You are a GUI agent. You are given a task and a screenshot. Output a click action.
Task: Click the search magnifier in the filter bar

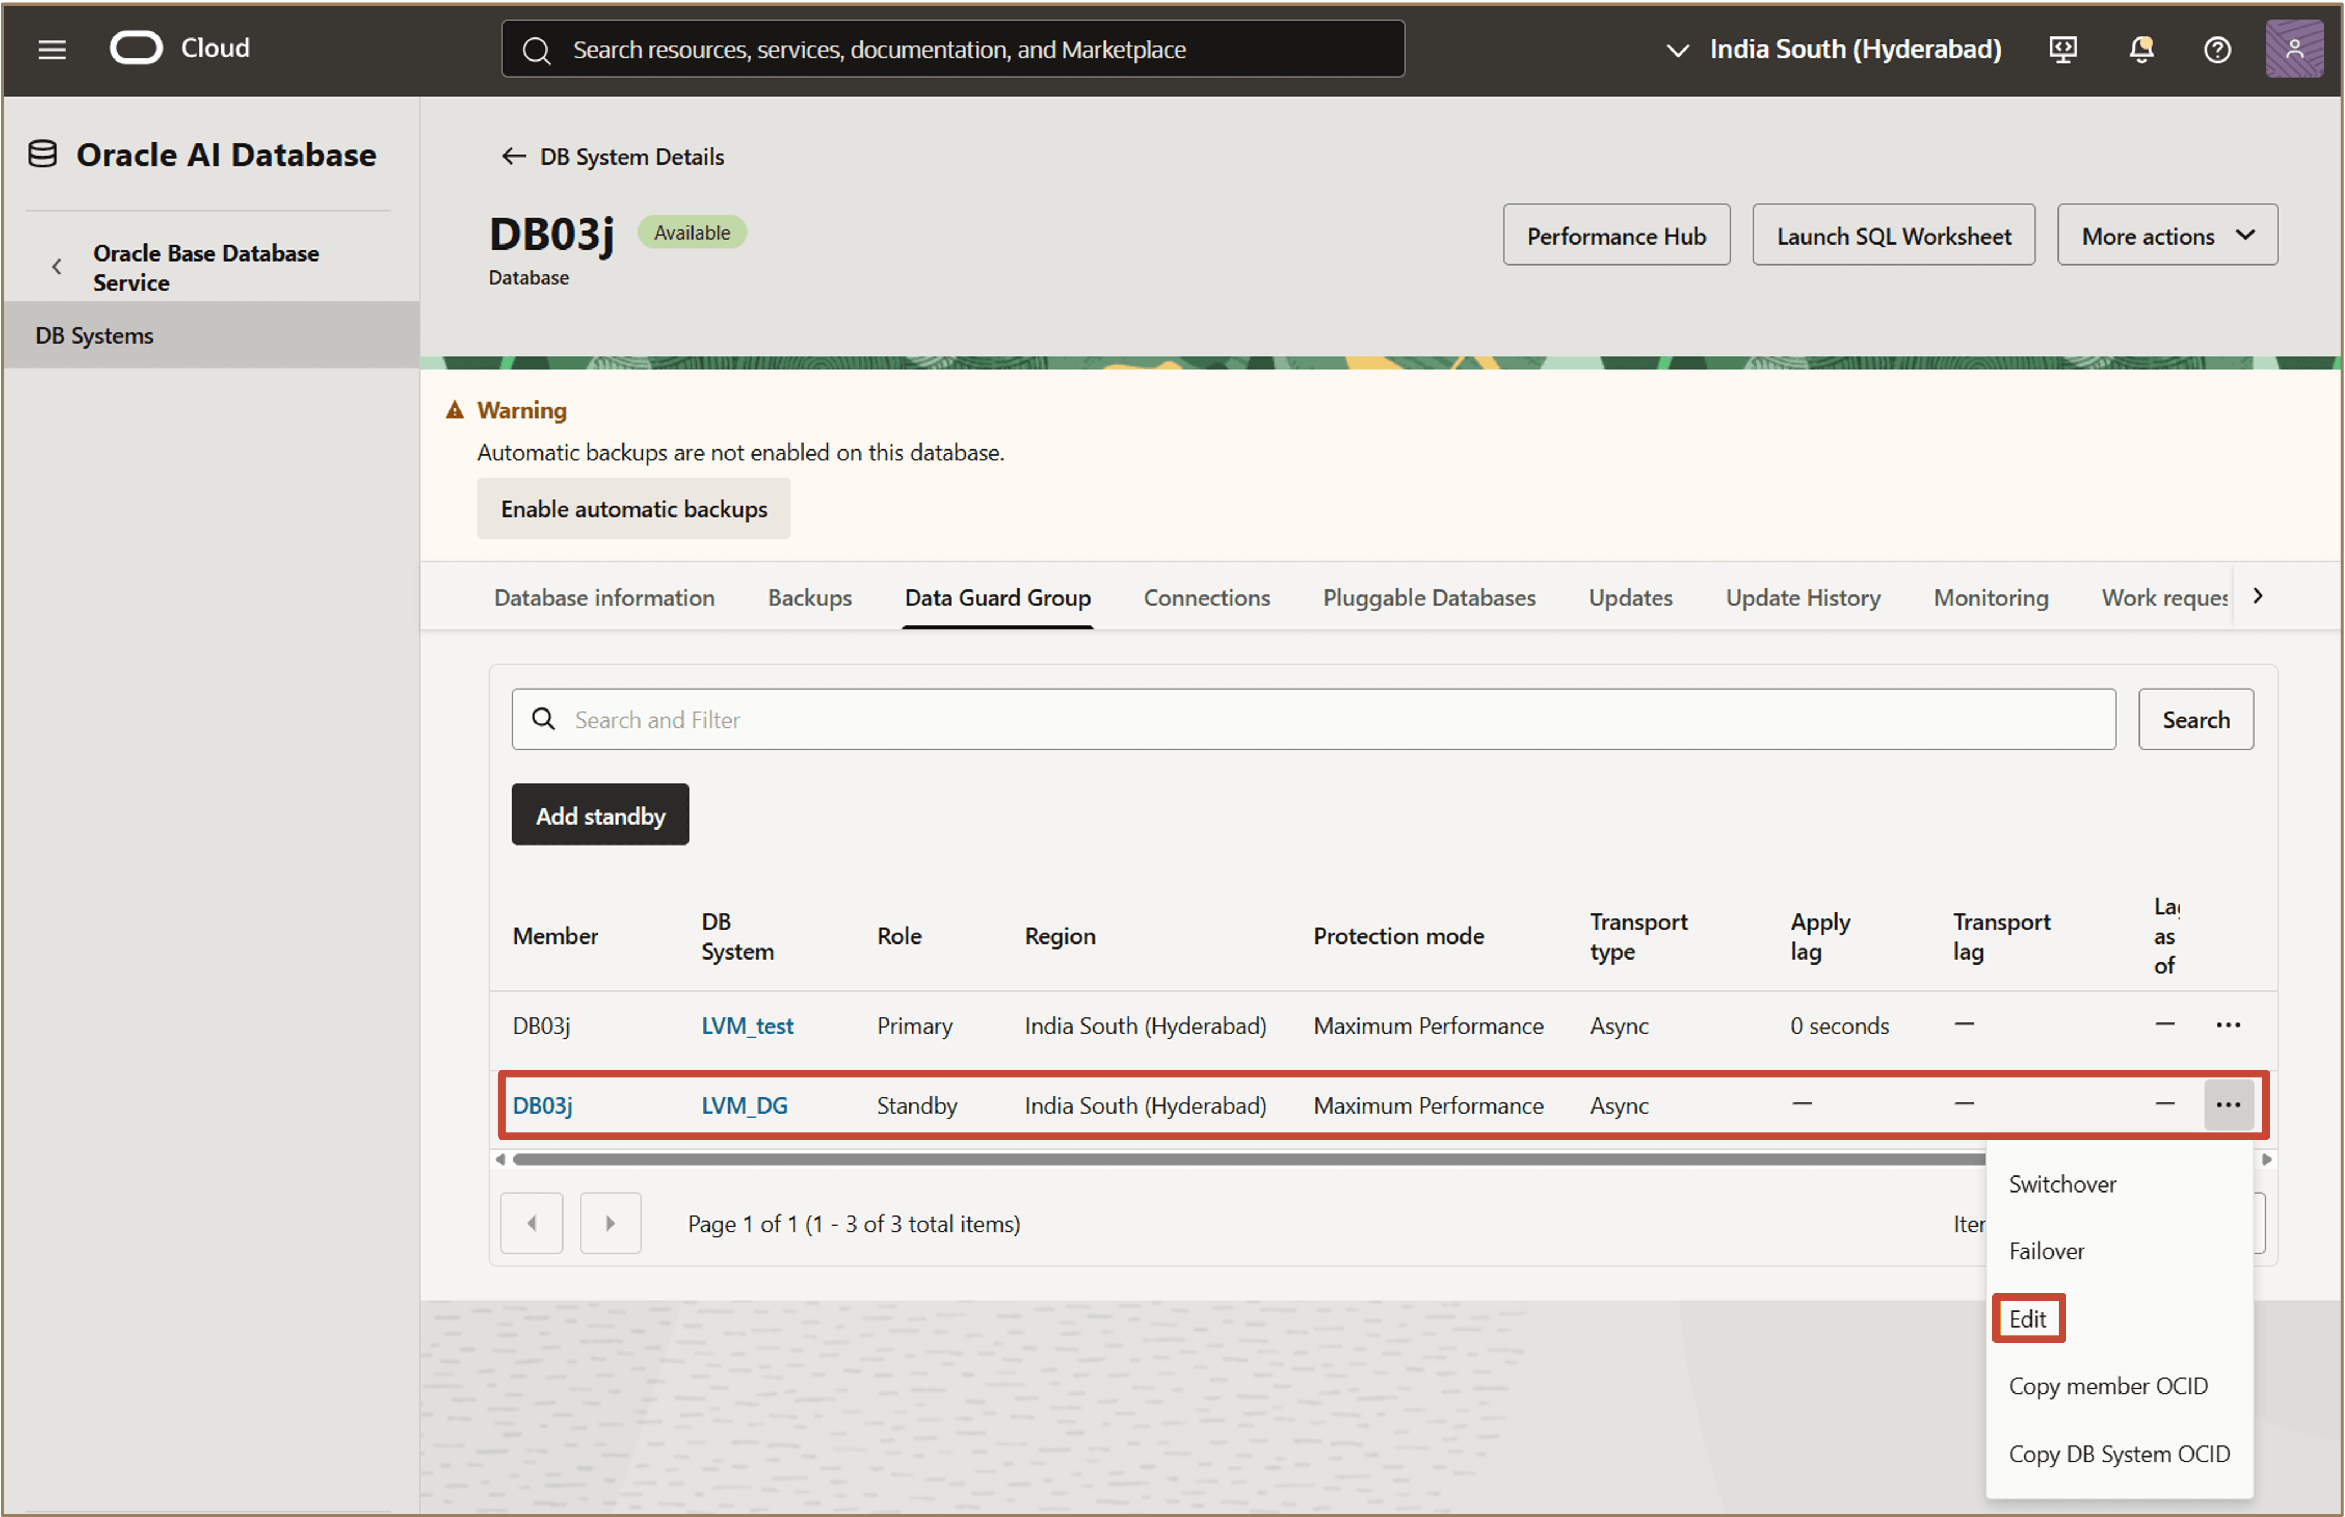(x=543, y=719)
